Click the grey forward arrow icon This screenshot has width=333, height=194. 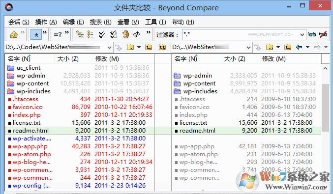pos(317,47)
